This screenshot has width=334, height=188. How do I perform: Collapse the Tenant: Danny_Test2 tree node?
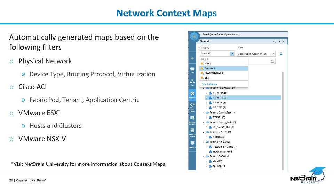pos(204,122)
